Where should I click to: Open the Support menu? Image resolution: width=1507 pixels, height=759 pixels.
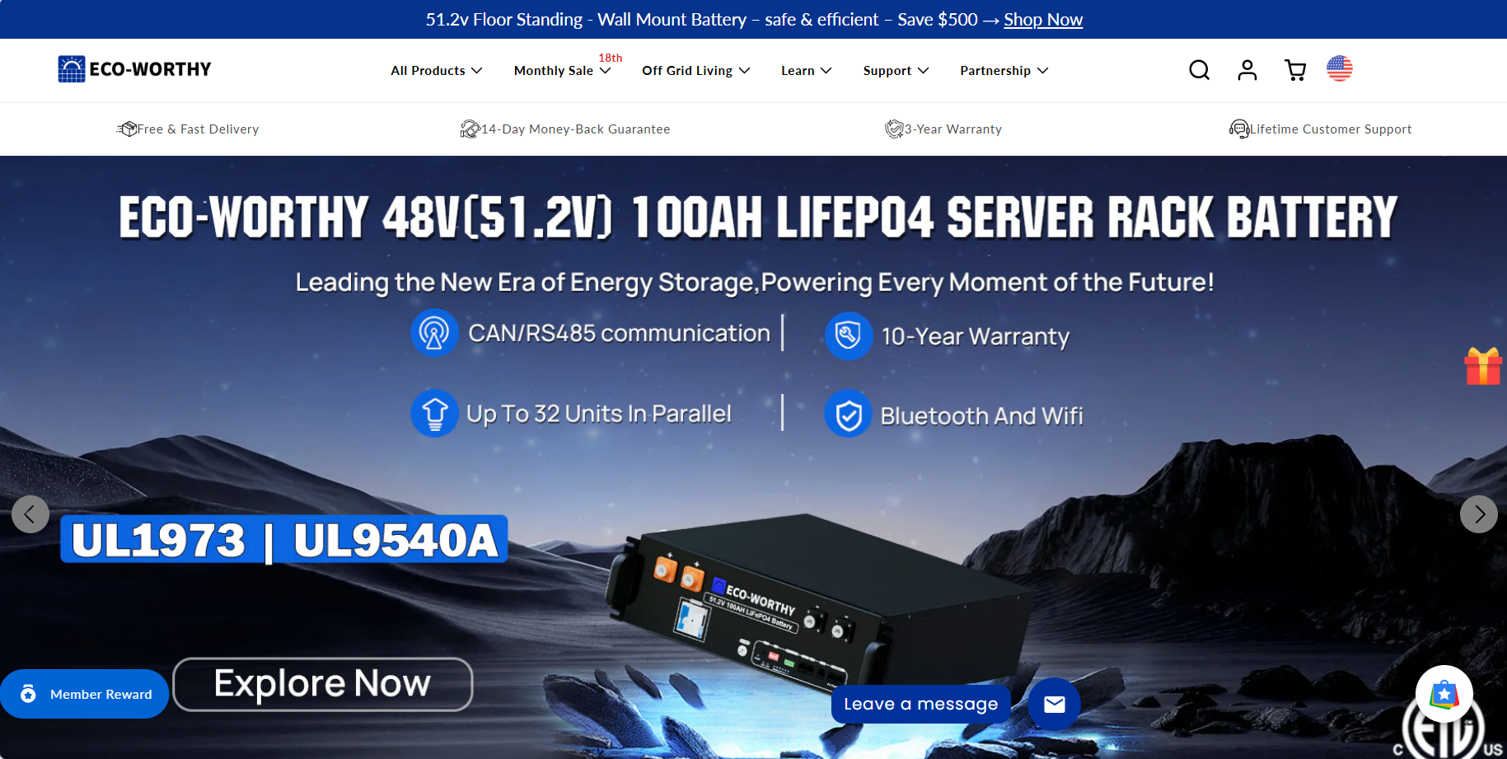click(x=896, y=71)
